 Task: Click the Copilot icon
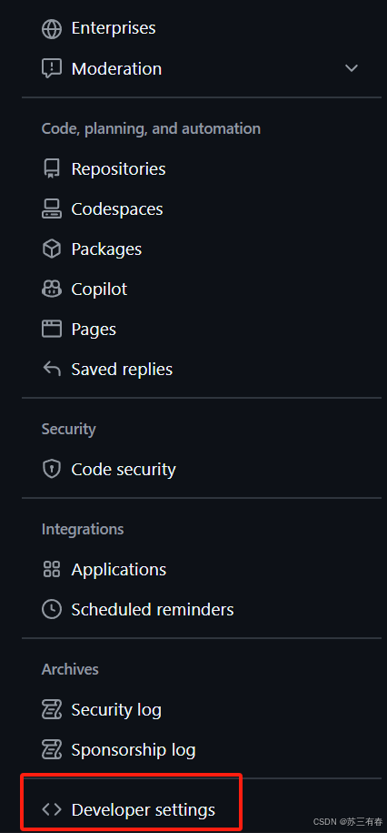pyautogui.click(x=52, y=289)
